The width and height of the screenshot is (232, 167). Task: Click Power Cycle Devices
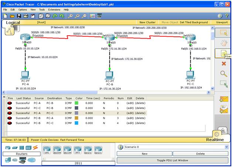coord(45,140)
